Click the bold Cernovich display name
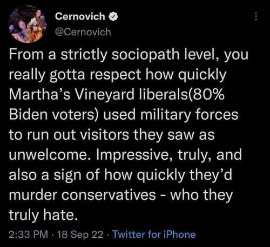 point(80,16)
